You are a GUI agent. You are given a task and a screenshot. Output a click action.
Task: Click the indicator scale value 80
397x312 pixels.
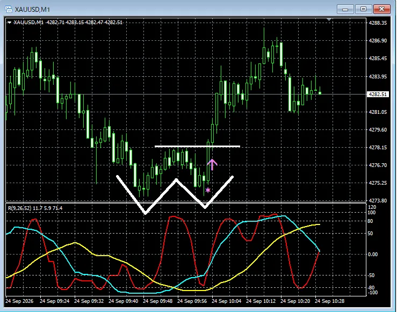[x=370, y=221]
